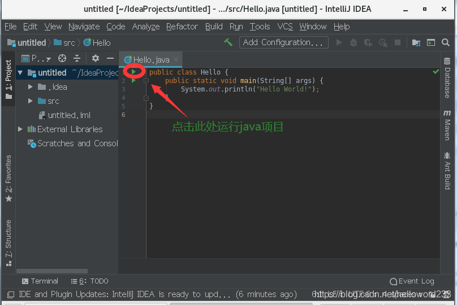Click Collapse All icon in Project panel
457x305 pixels.
coord(77,59)
